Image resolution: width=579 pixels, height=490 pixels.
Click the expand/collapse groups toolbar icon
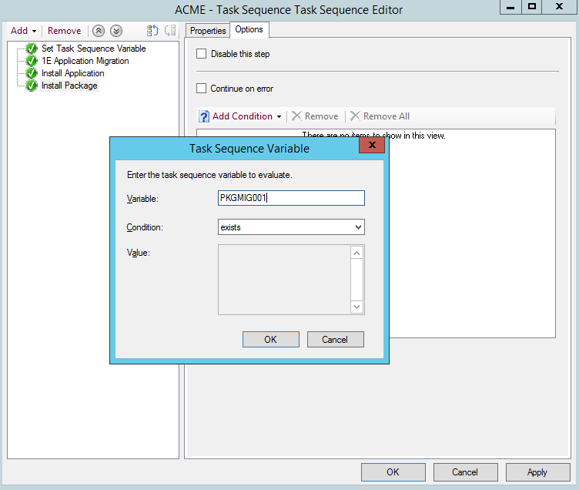tap(152, 31)
